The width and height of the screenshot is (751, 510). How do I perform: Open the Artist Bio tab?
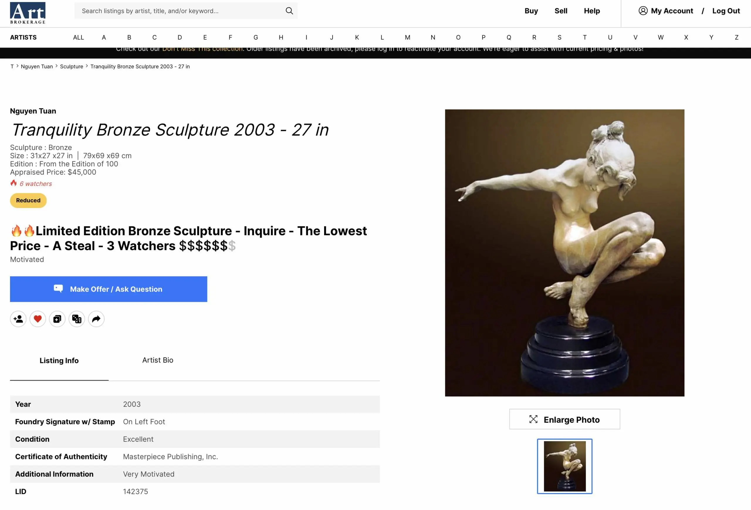158,360
